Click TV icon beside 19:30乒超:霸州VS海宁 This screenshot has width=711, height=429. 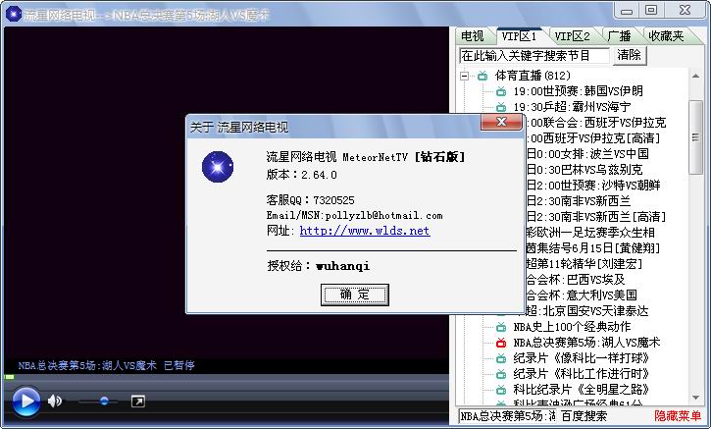coord(500,107)
